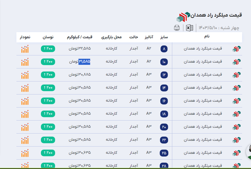Viewport: 251px width, 169px height.
Task: Open the chart icon in size 12 row
Action: point(25,75)
